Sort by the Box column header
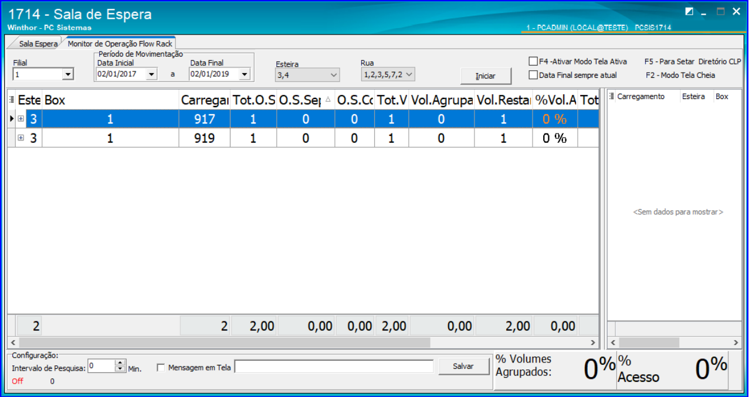749x397 pixels. coord(110,100)
